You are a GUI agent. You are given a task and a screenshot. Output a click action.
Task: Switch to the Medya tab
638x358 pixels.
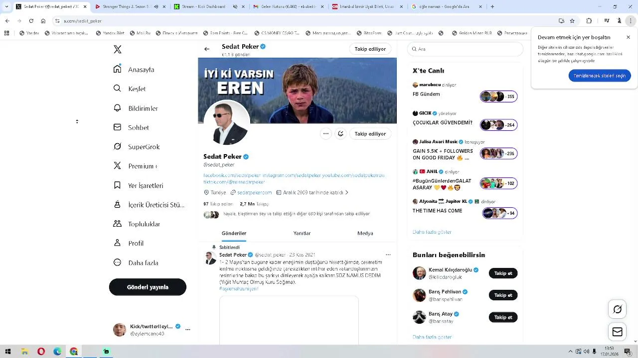pyautogui.click(x=365, y=233)
